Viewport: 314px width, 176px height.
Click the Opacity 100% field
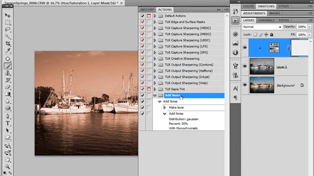click(302, 27)
